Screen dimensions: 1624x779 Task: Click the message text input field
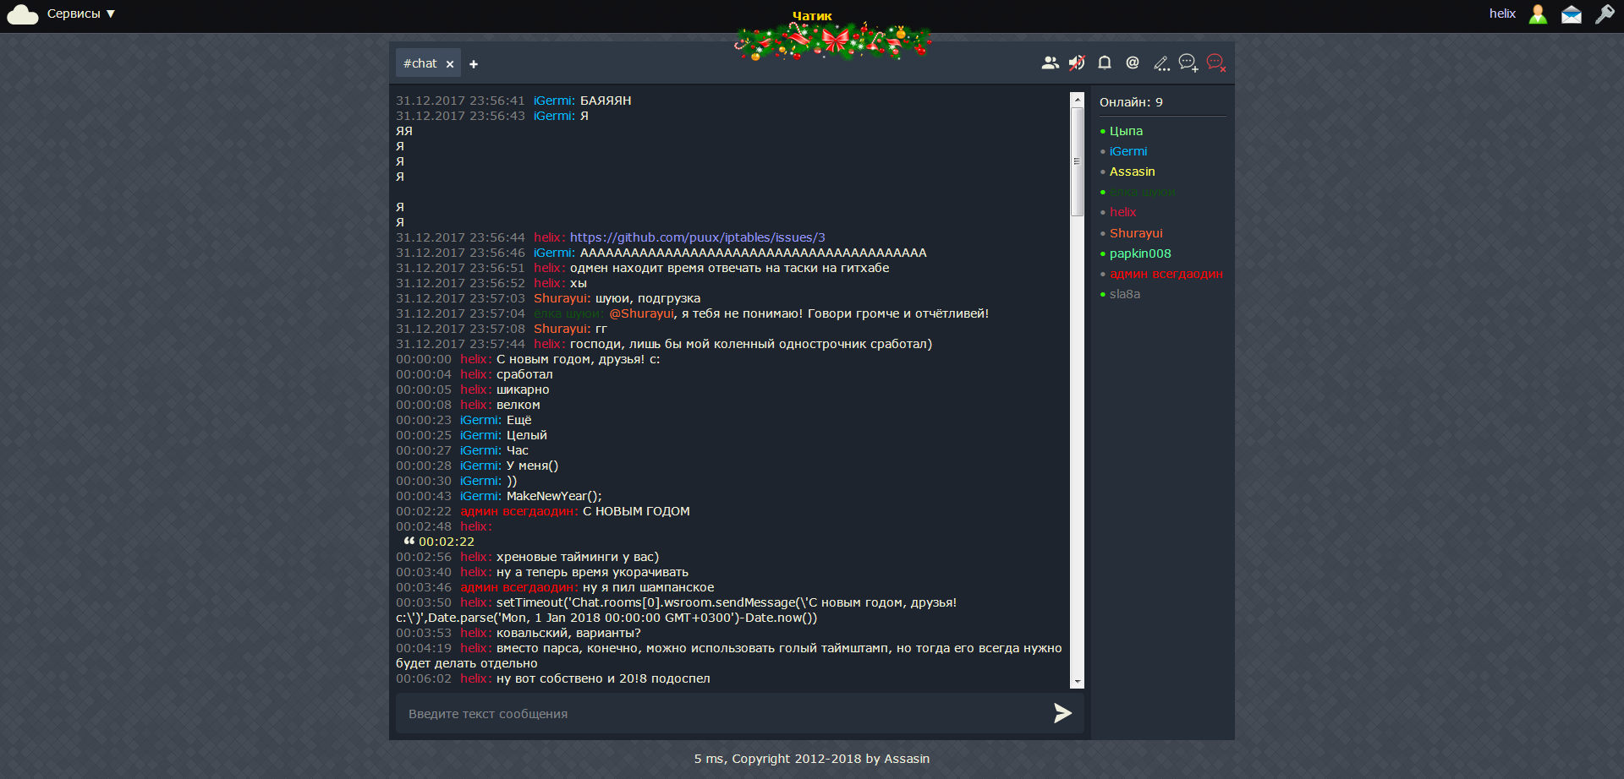719,714
